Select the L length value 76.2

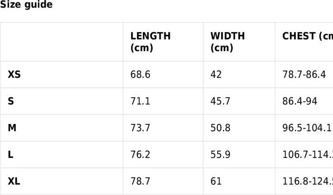coord(140,154)
